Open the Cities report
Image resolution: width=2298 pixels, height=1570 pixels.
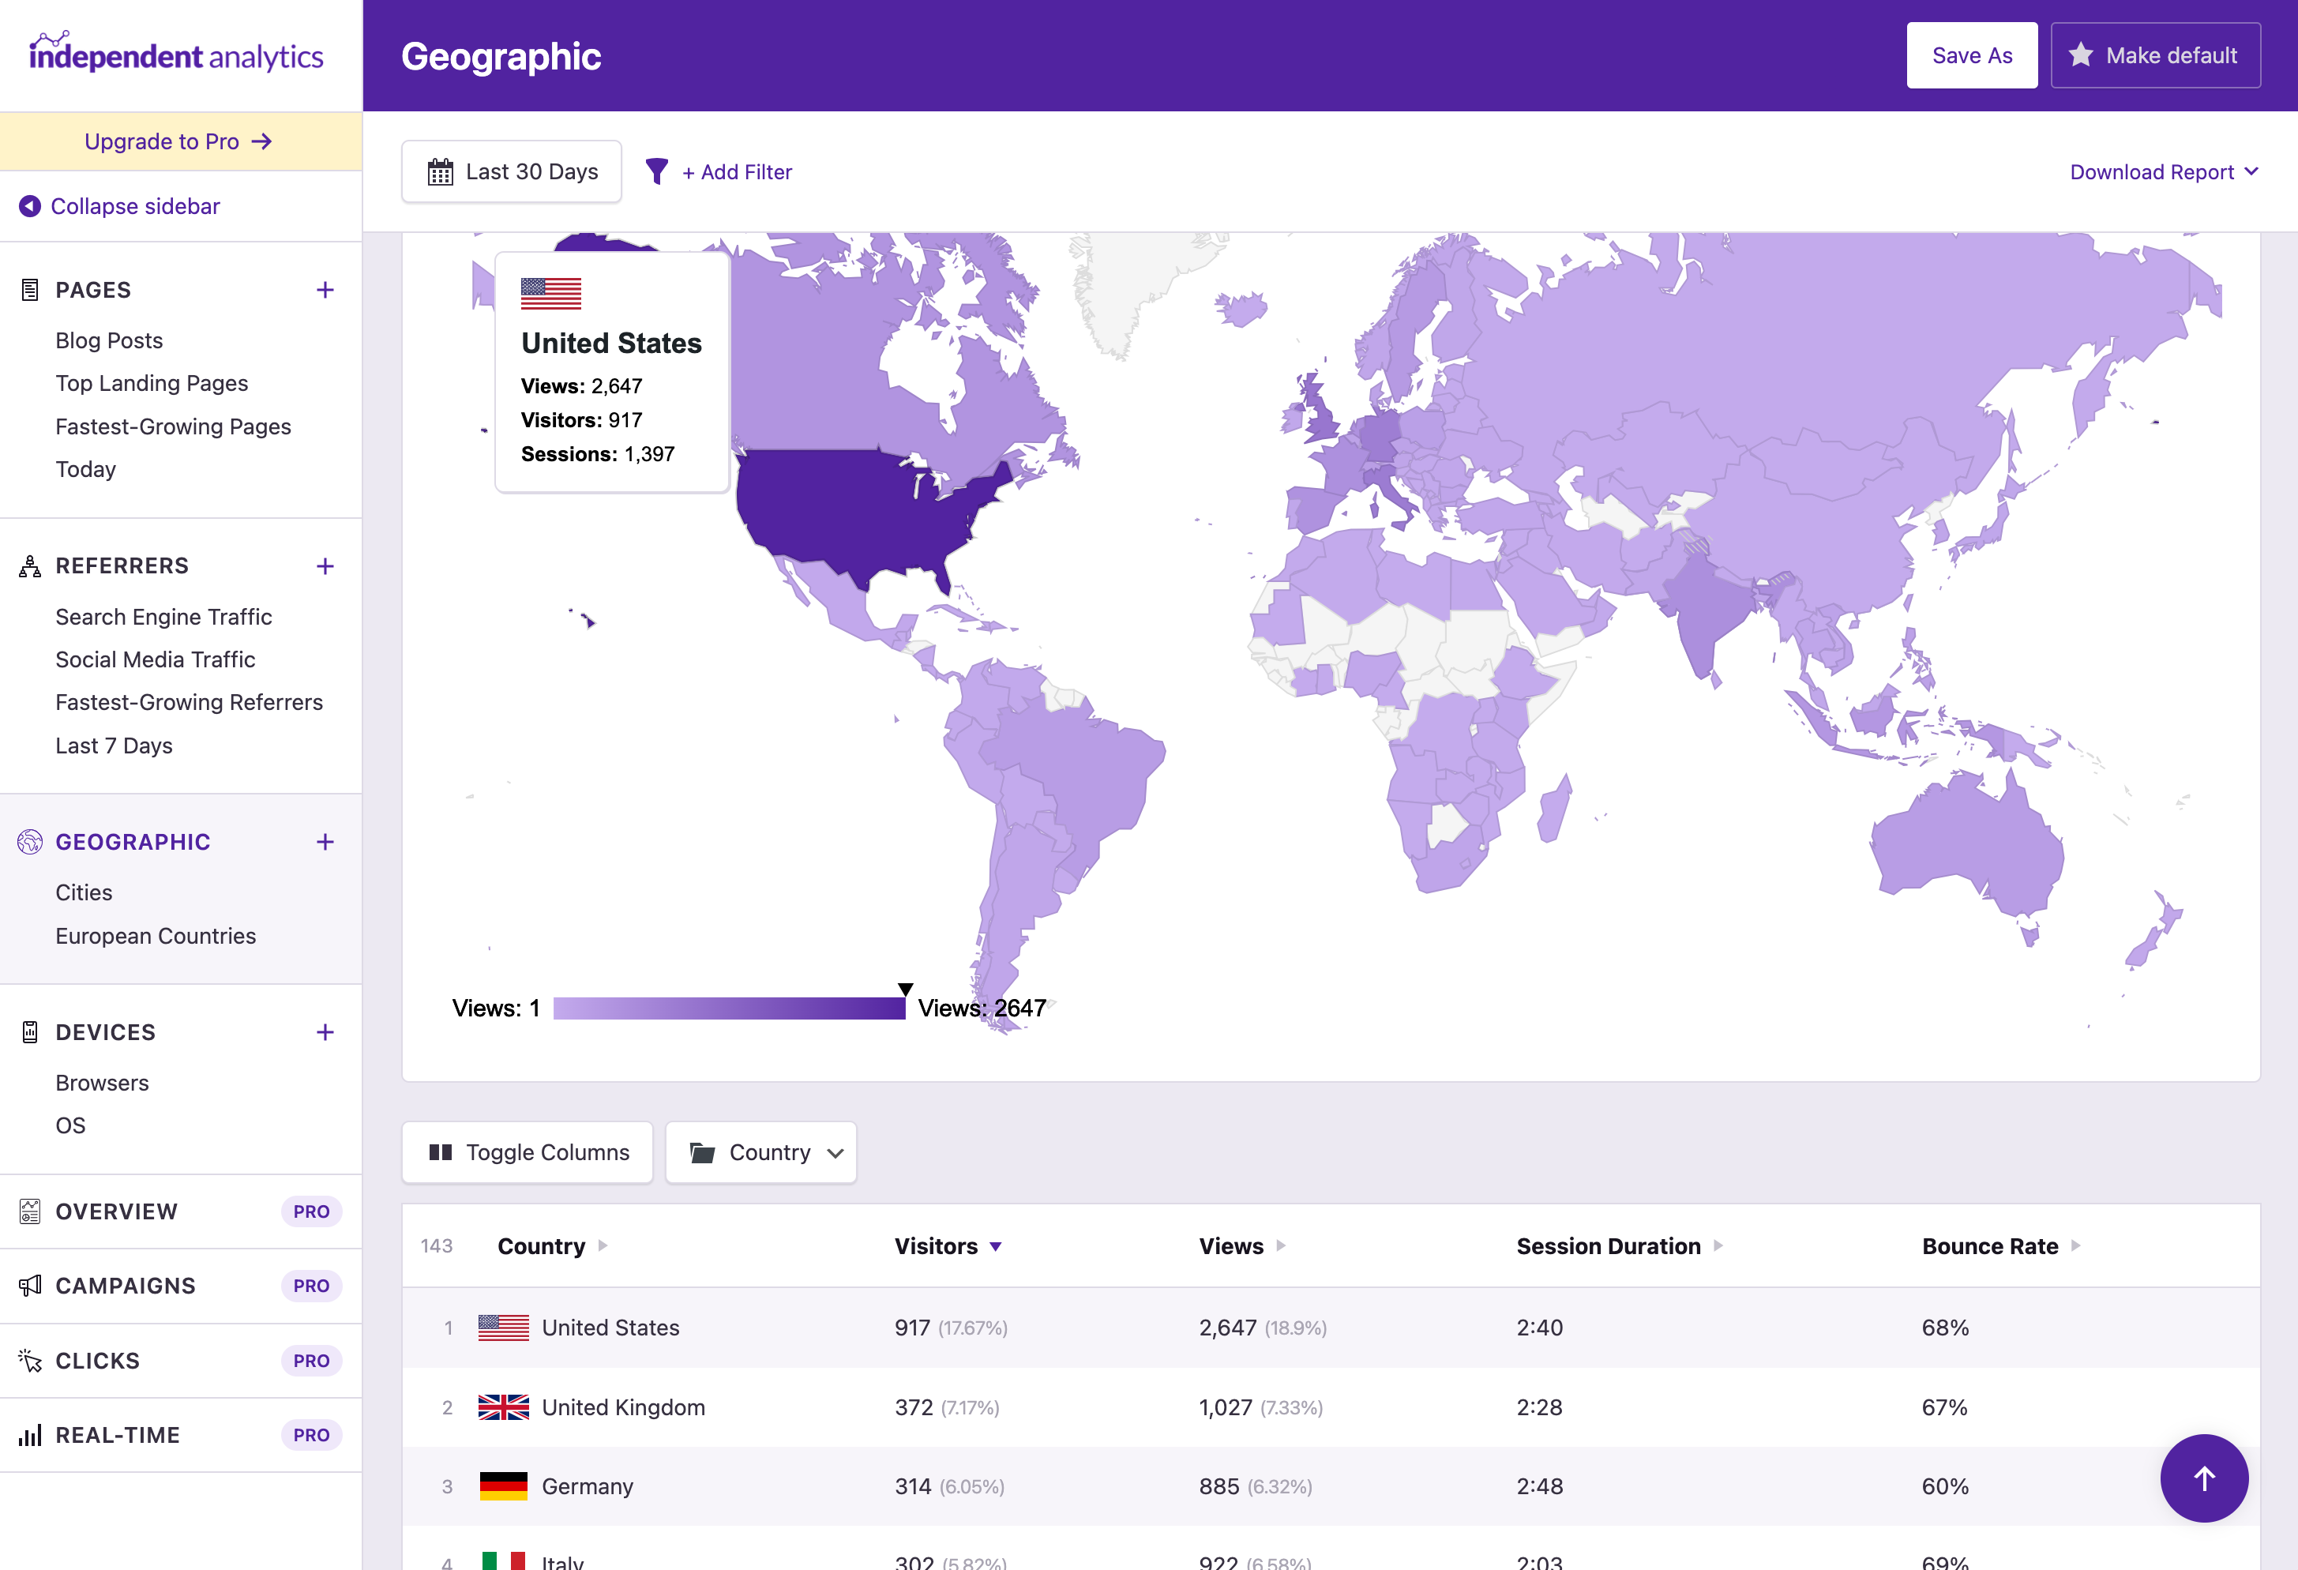pos(83,892)
